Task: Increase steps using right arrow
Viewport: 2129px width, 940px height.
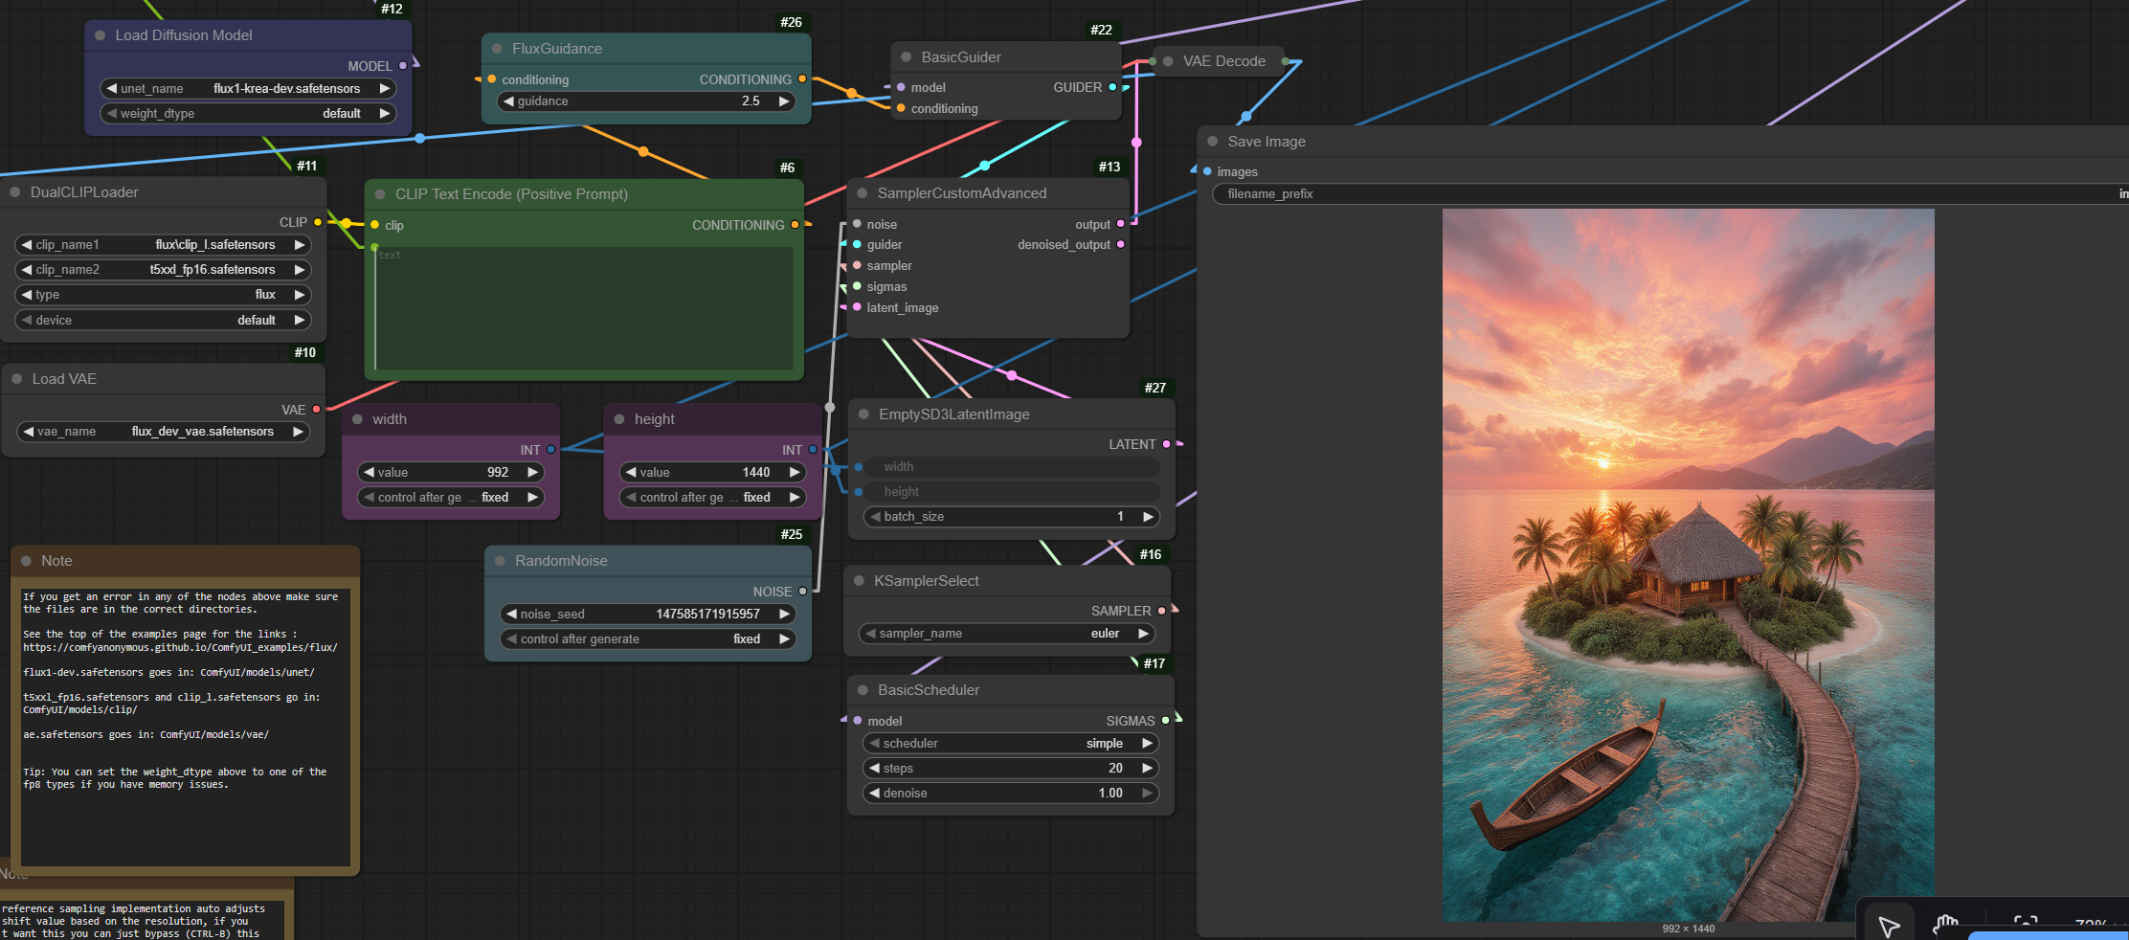Action: point(1147,768)
